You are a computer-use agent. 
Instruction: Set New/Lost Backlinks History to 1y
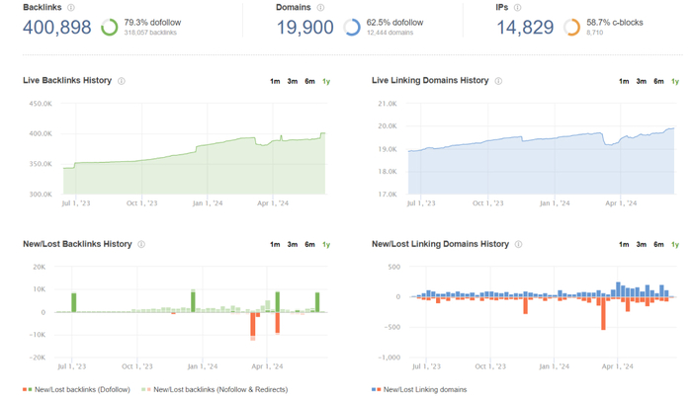(326, 244)
